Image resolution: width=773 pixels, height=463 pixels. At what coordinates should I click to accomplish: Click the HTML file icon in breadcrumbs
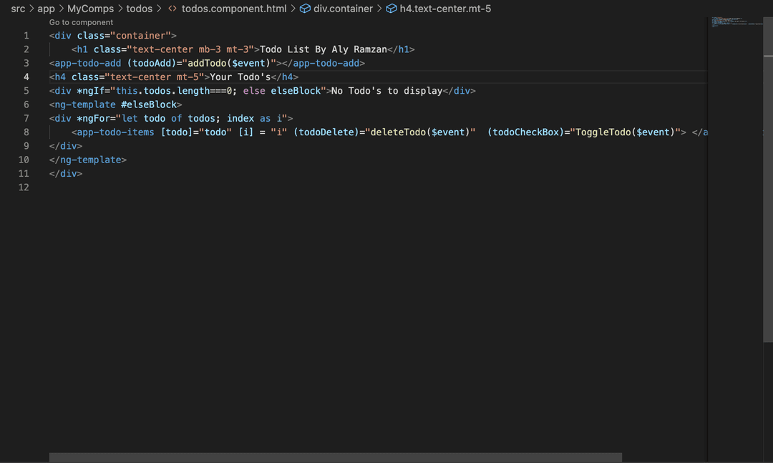(172, 9)
